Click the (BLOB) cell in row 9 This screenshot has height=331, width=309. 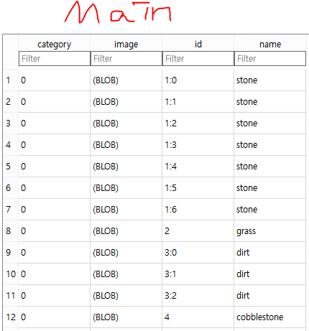point(126,253)
